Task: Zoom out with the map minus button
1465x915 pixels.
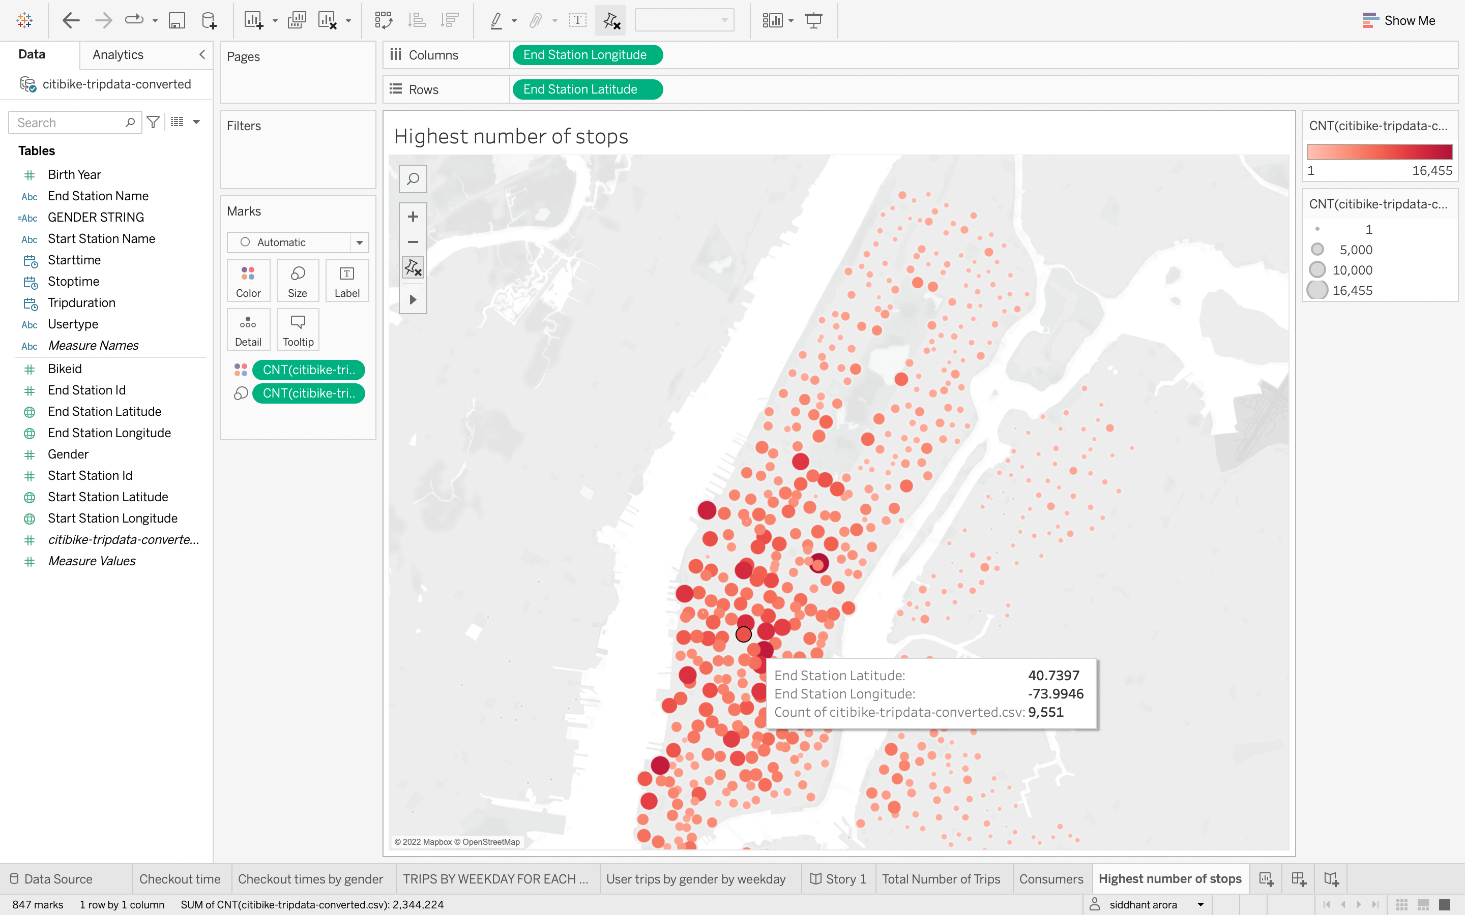Action: point(413,242)
